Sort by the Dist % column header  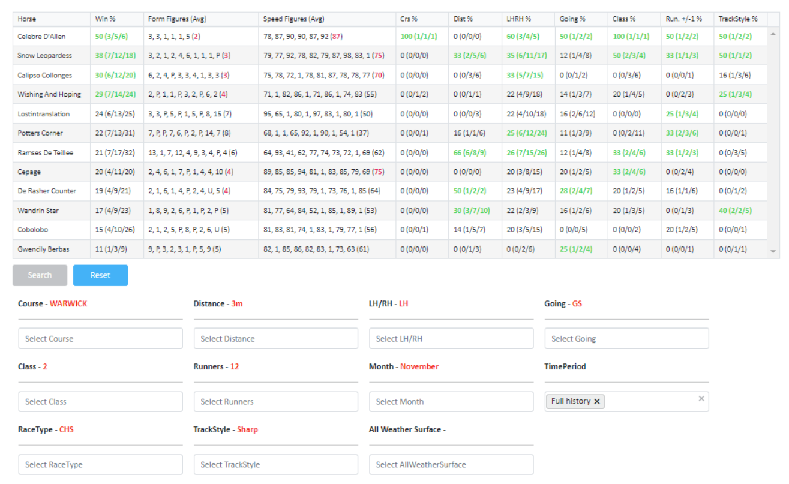475,19
